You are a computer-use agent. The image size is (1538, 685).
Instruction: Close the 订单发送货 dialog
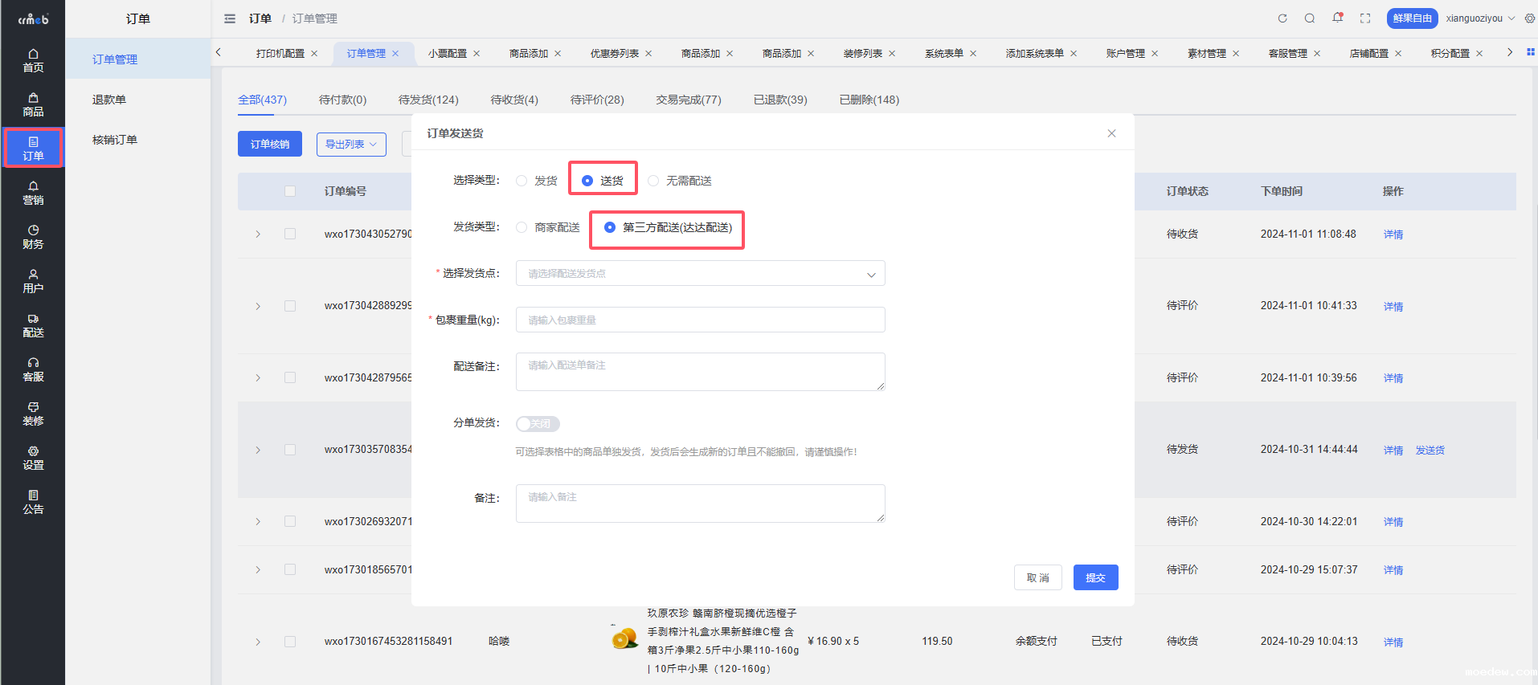[1111, 133]
